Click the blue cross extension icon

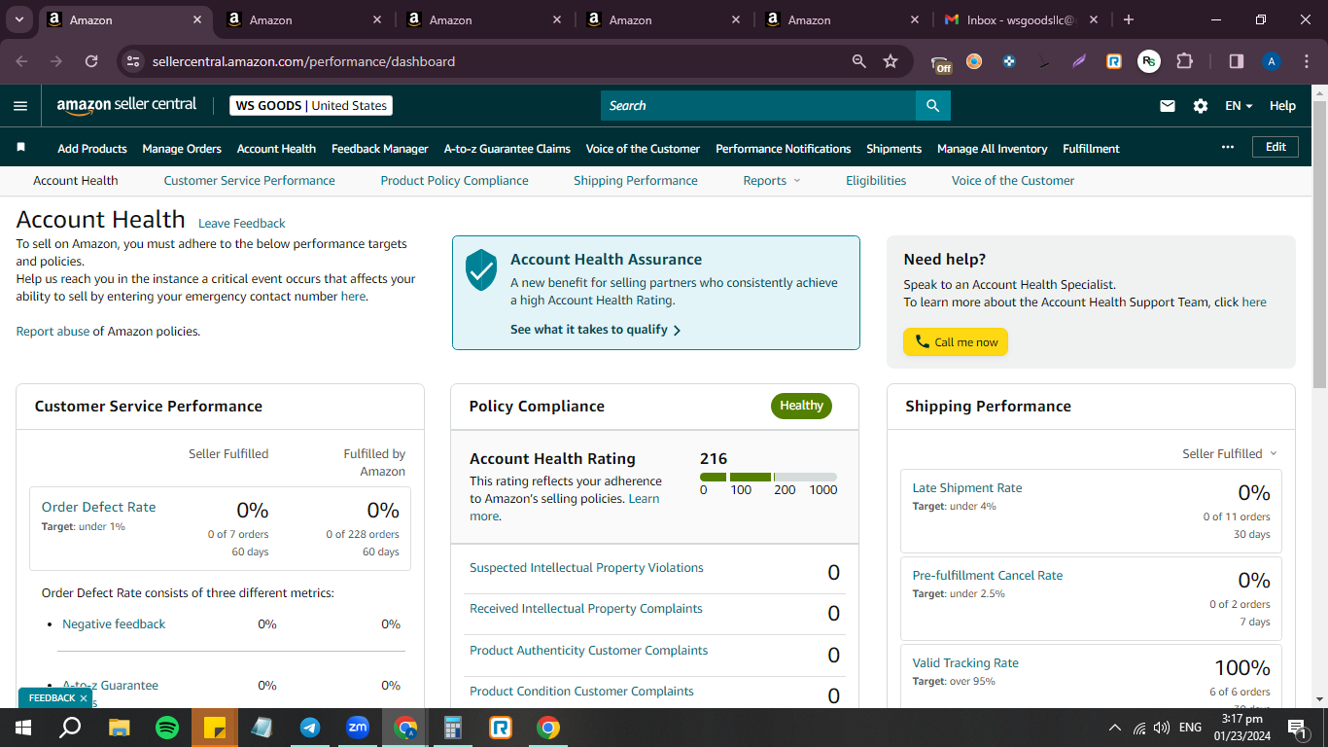pyautogui.click(x=1009, y=61)
